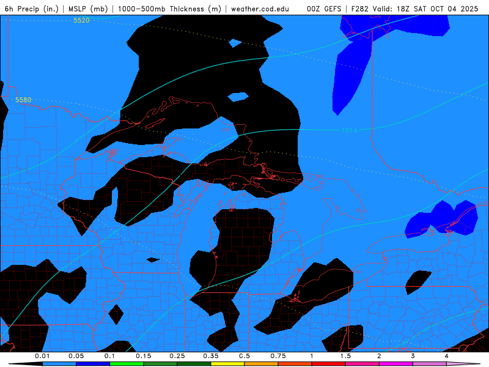Select the red 1–1.5 legend swatch
The height and width of the screenshot is (367, 489).
329,364
